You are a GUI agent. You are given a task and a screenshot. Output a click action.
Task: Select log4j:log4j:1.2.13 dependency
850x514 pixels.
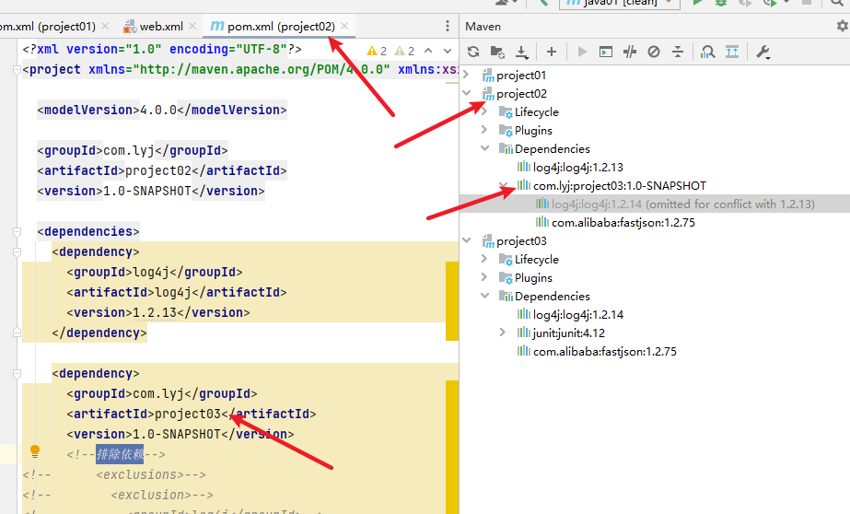tap(577, 167)
